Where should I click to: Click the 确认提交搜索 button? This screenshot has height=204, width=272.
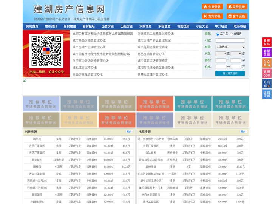(x=230, y=73)
